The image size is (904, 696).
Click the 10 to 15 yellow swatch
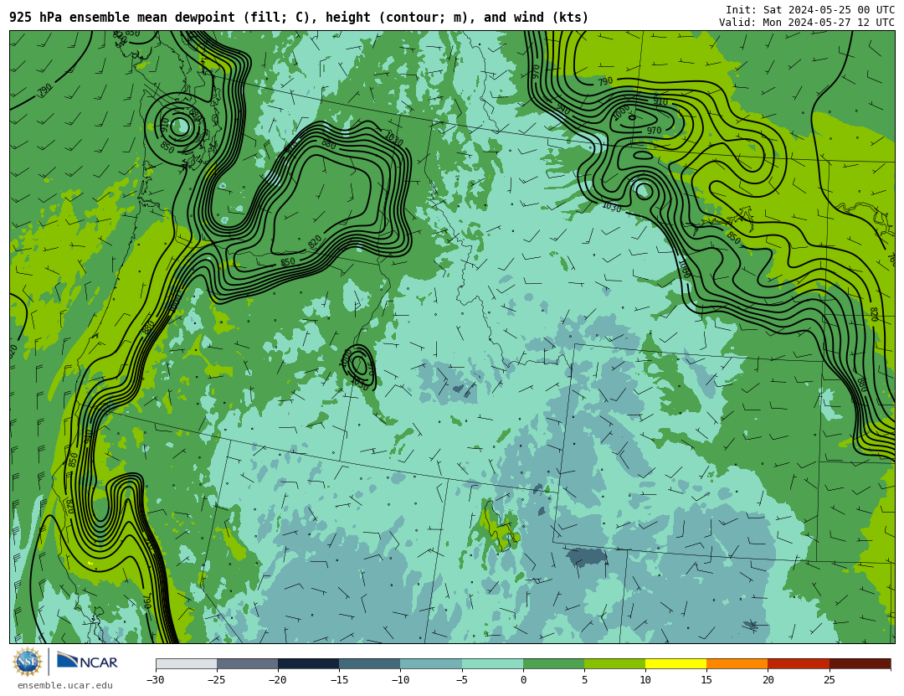pos(676,664)
